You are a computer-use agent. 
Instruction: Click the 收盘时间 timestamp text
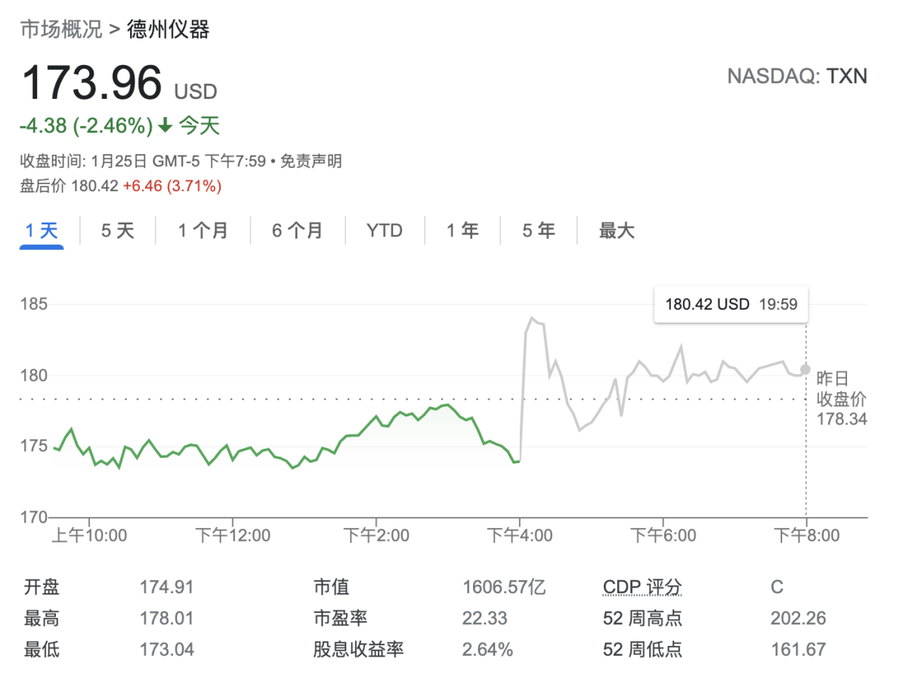[143, 161]
